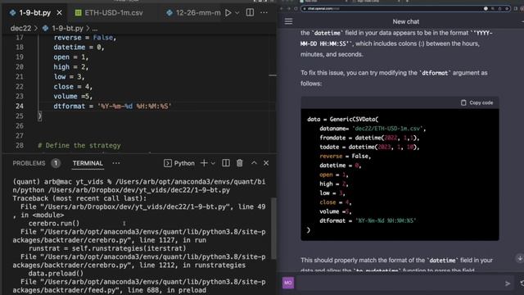Click the problems count badge
This screenshot has height=295, width=524.
tap(56, 163)
